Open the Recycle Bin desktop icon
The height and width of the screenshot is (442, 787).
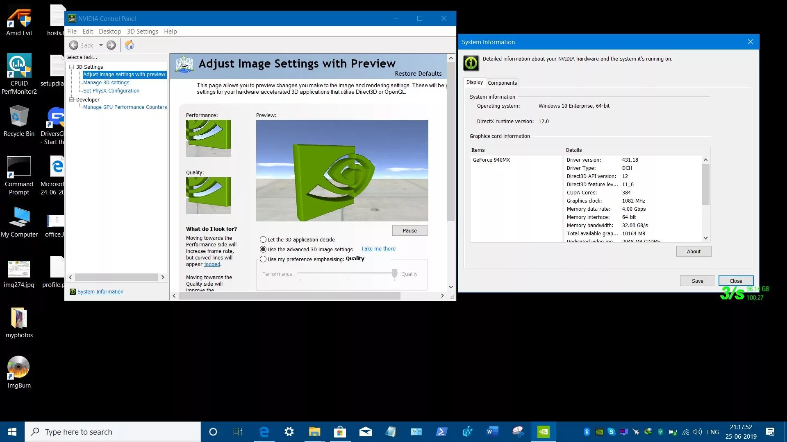coord(19,121)
